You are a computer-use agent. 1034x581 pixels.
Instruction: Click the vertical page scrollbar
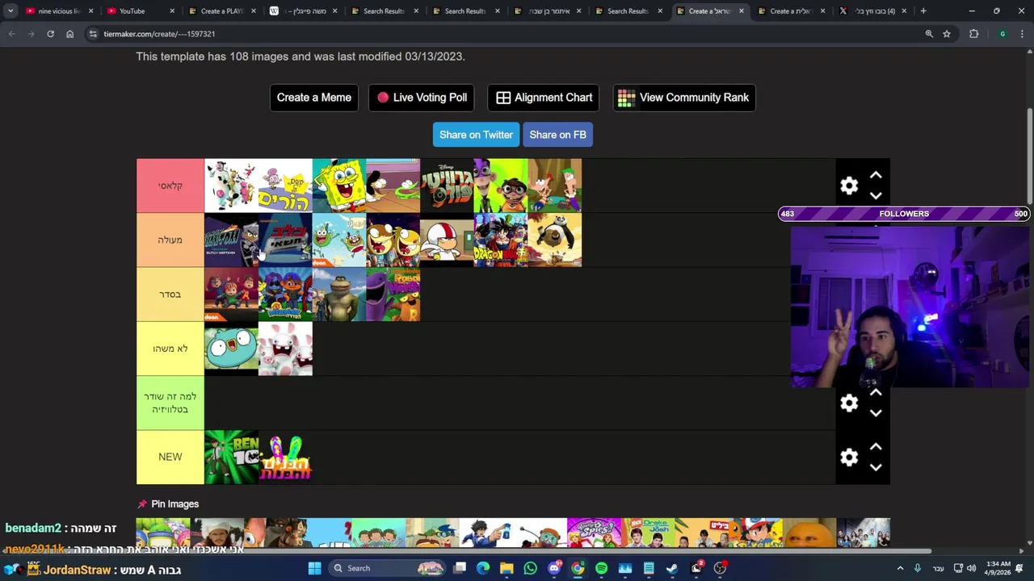(1030, 157)
